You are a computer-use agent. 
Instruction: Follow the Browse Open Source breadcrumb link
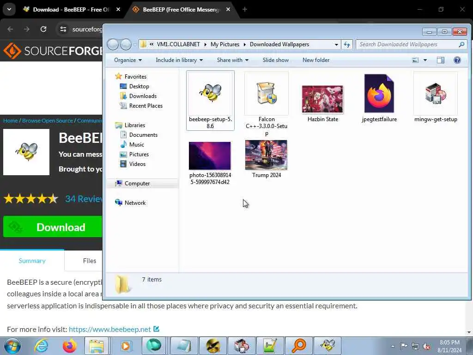(48, 121)
